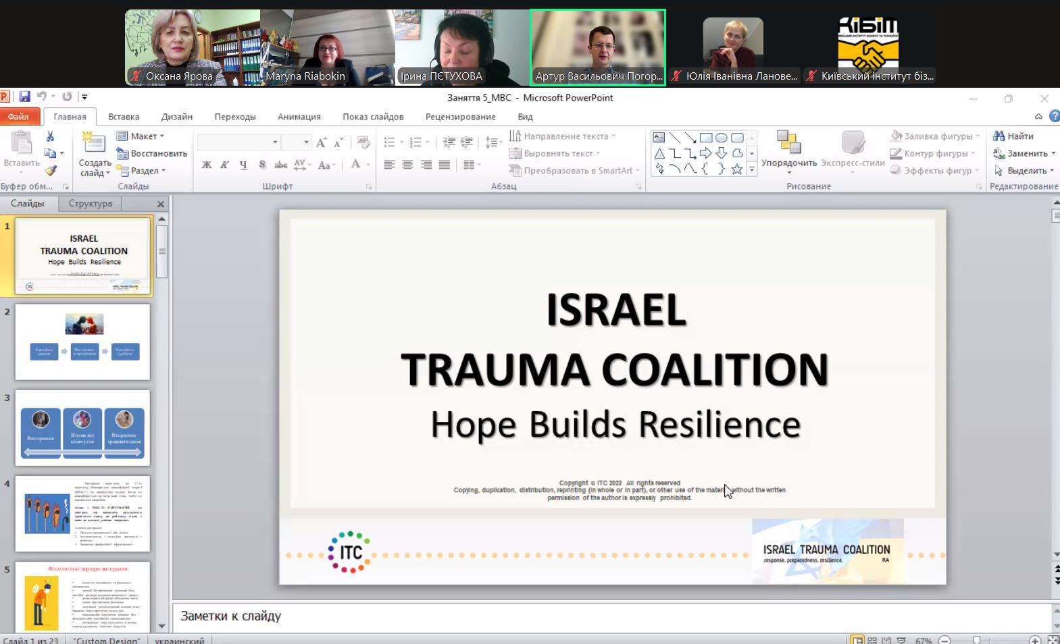Screen dimensions: 1060x644
Task: Click the Create Slide (Создать слайд) icon
Action: pyautogui.click(x=94, y=144)
